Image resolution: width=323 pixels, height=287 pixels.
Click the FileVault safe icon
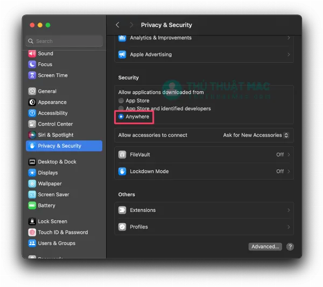tap(122, 155)
